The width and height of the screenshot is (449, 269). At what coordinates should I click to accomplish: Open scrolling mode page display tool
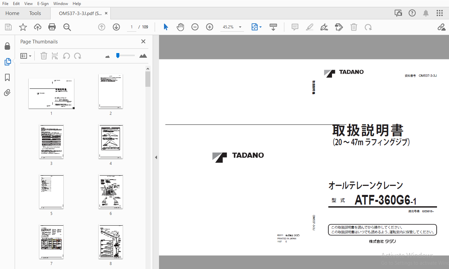(273, 27)
